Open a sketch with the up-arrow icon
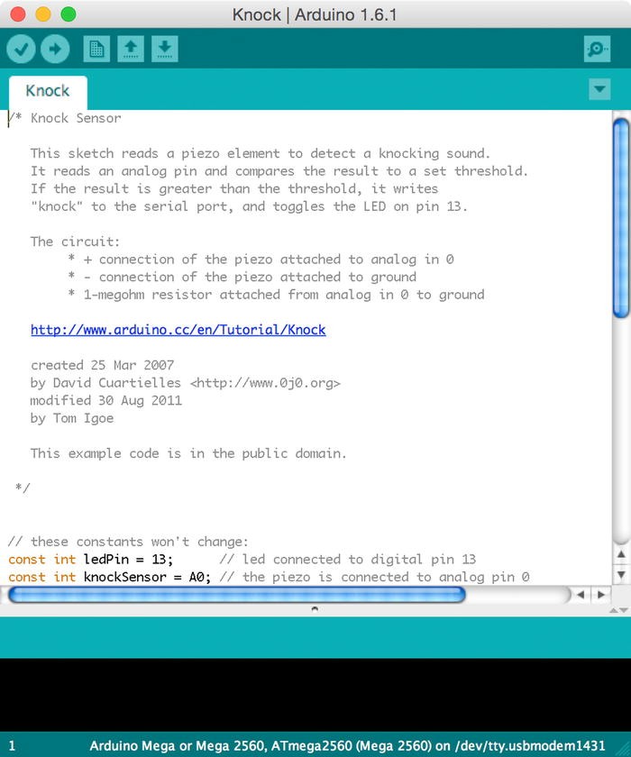 131,49
